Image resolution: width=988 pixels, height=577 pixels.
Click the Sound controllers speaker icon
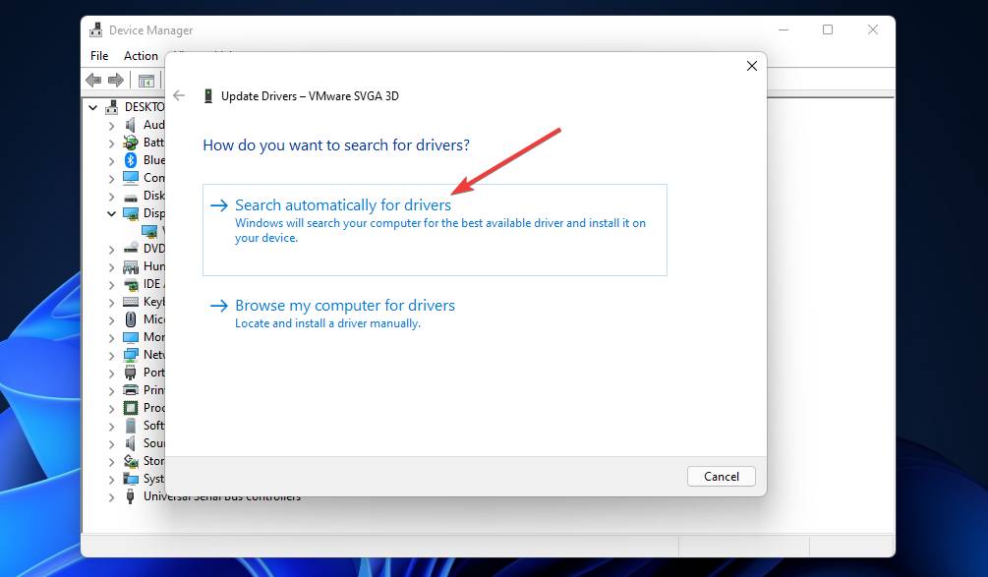[x=131, y=443]
